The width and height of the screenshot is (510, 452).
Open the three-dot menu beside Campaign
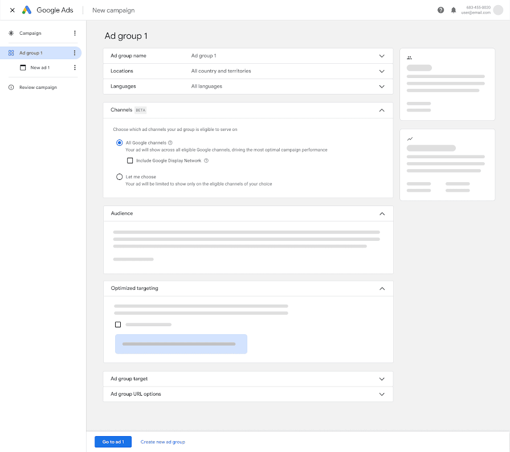[x=75, y=33]
